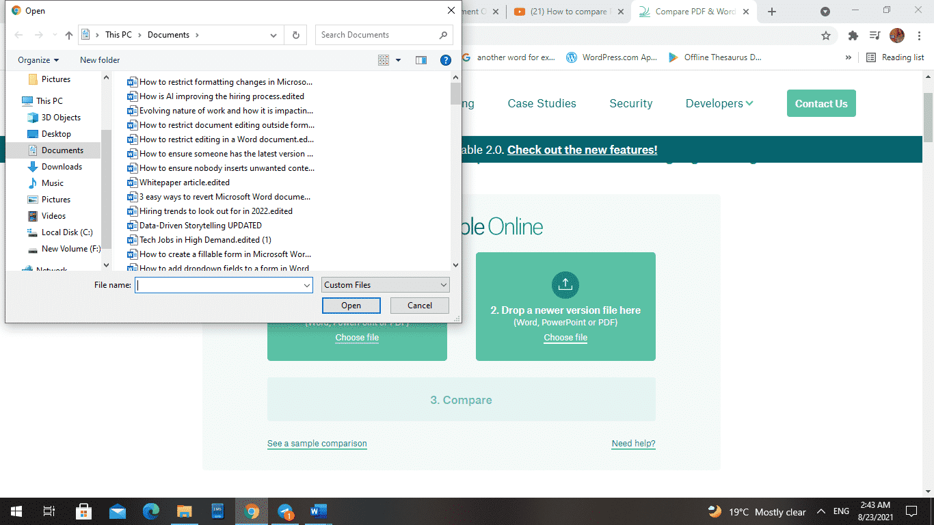Select Downloads in the navigation pane
The width and height of the screenshot is (934, 525).
point(62,167)
